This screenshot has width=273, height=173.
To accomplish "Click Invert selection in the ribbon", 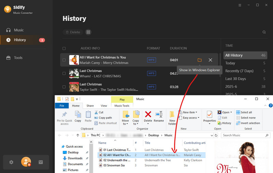I will click(x=248, y=123).
